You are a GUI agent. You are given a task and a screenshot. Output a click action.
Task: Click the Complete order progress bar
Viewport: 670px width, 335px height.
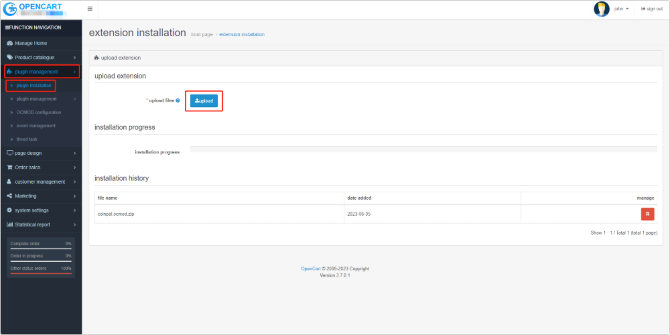tap(41, 249)
